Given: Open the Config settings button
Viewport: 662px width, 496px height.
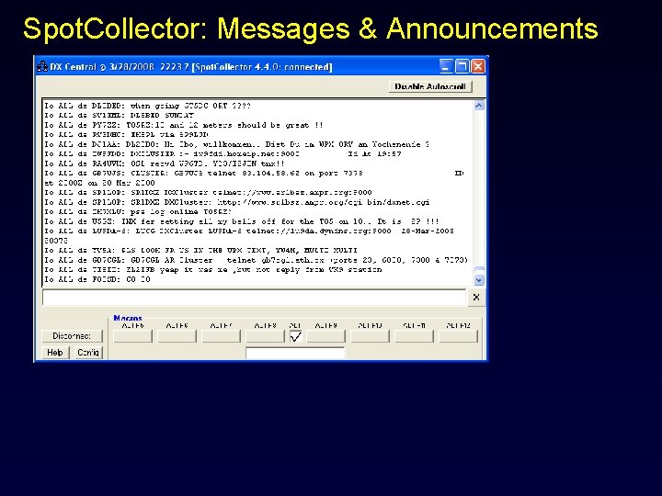Looking at the screenshot, I should point(88,352).
